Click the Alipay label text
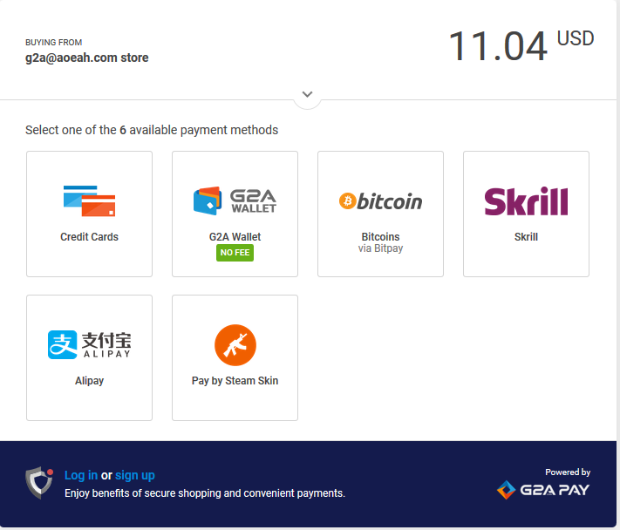This screenshot has height=530, width=620. (89, 381)
